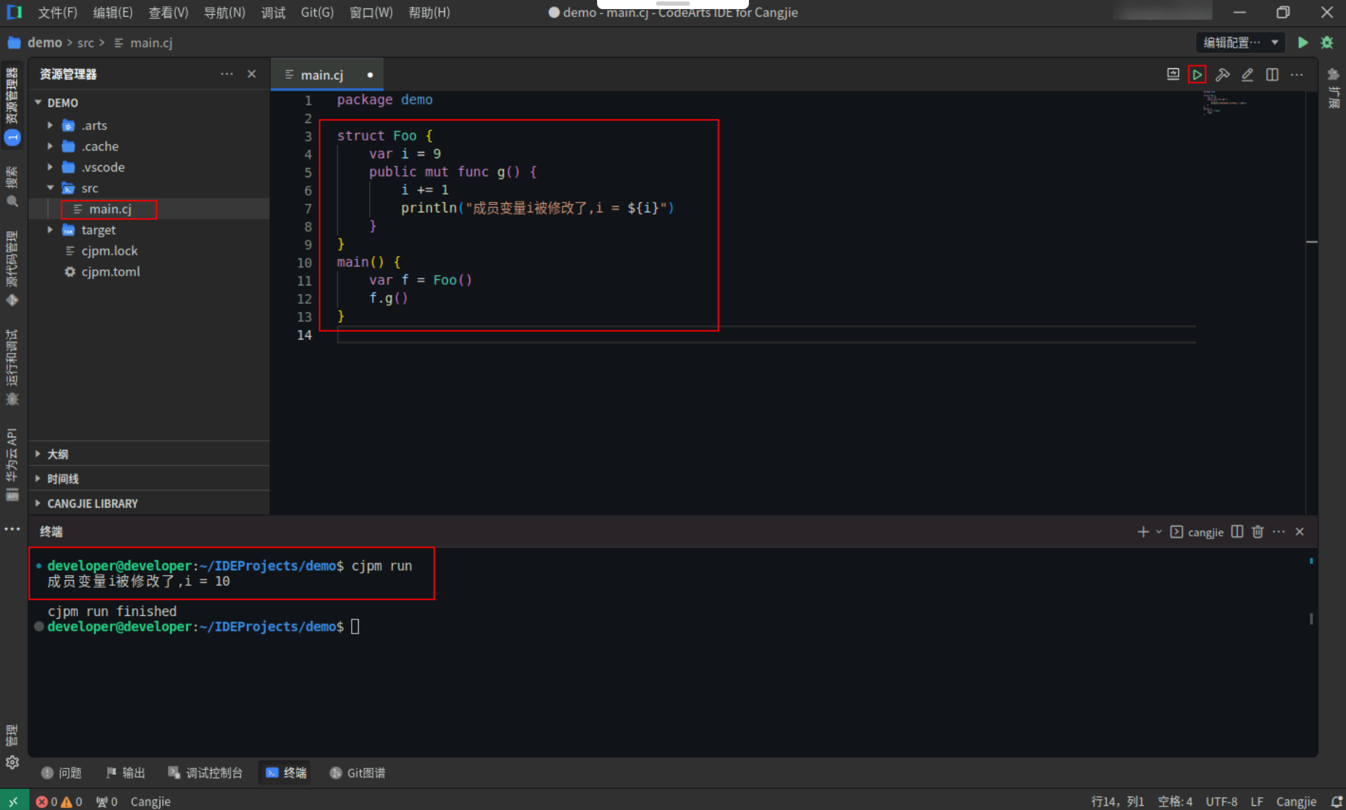Open the Git(G) menu
Screen dimensions: 1346x810
pos(317,13)
